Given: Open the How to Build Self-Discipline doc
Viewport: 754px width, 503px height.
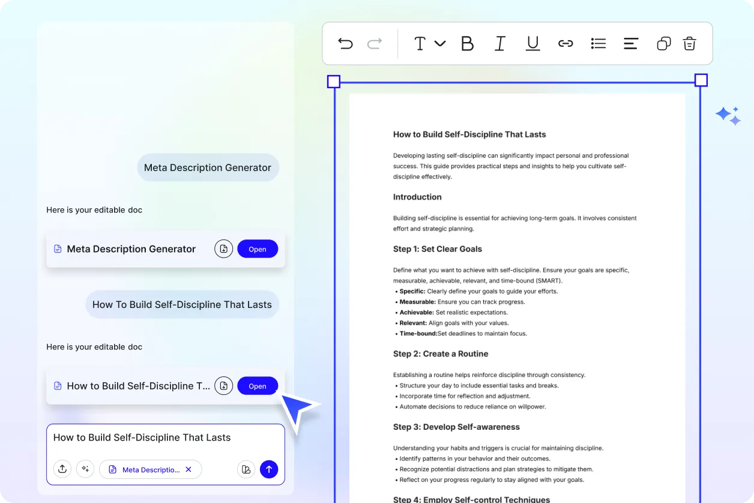Looking at the screenshot, I should pos(258,385).
